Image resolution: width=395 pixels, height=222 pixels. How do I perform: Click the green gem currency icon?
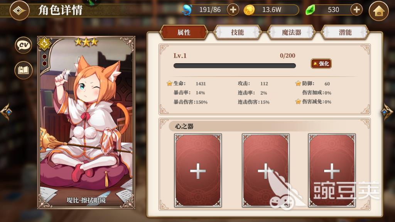coord(310,10)
